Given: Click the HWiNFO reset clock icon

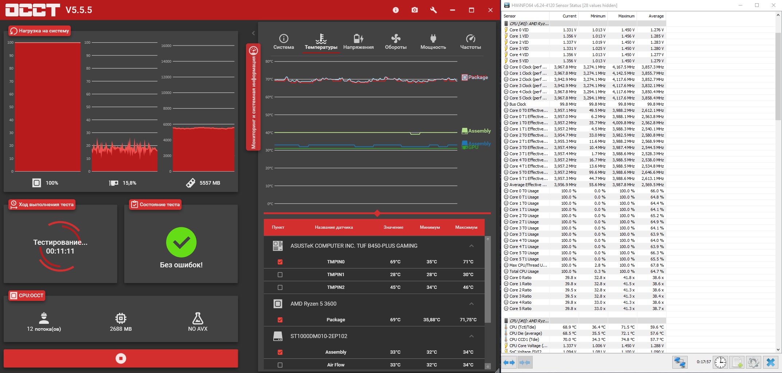Looking at the screenshot, I should [720, 362].
